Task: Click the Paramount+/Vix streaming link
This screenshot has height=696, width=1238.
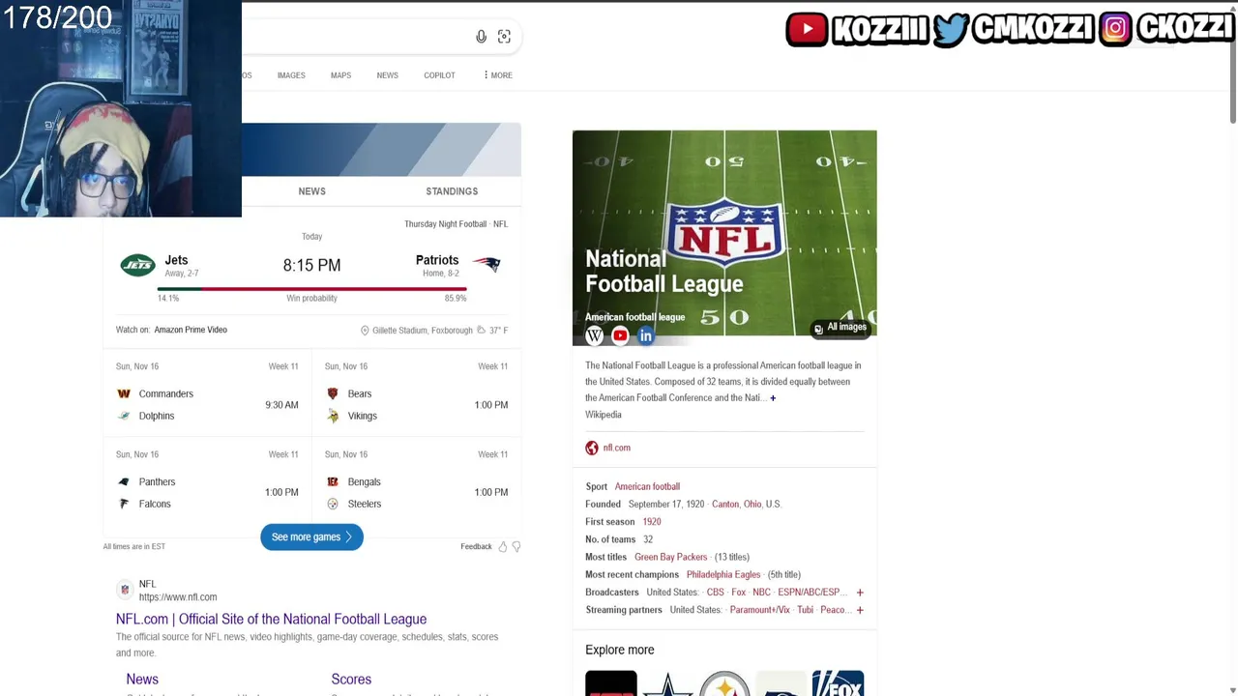Action: (759, 610)
